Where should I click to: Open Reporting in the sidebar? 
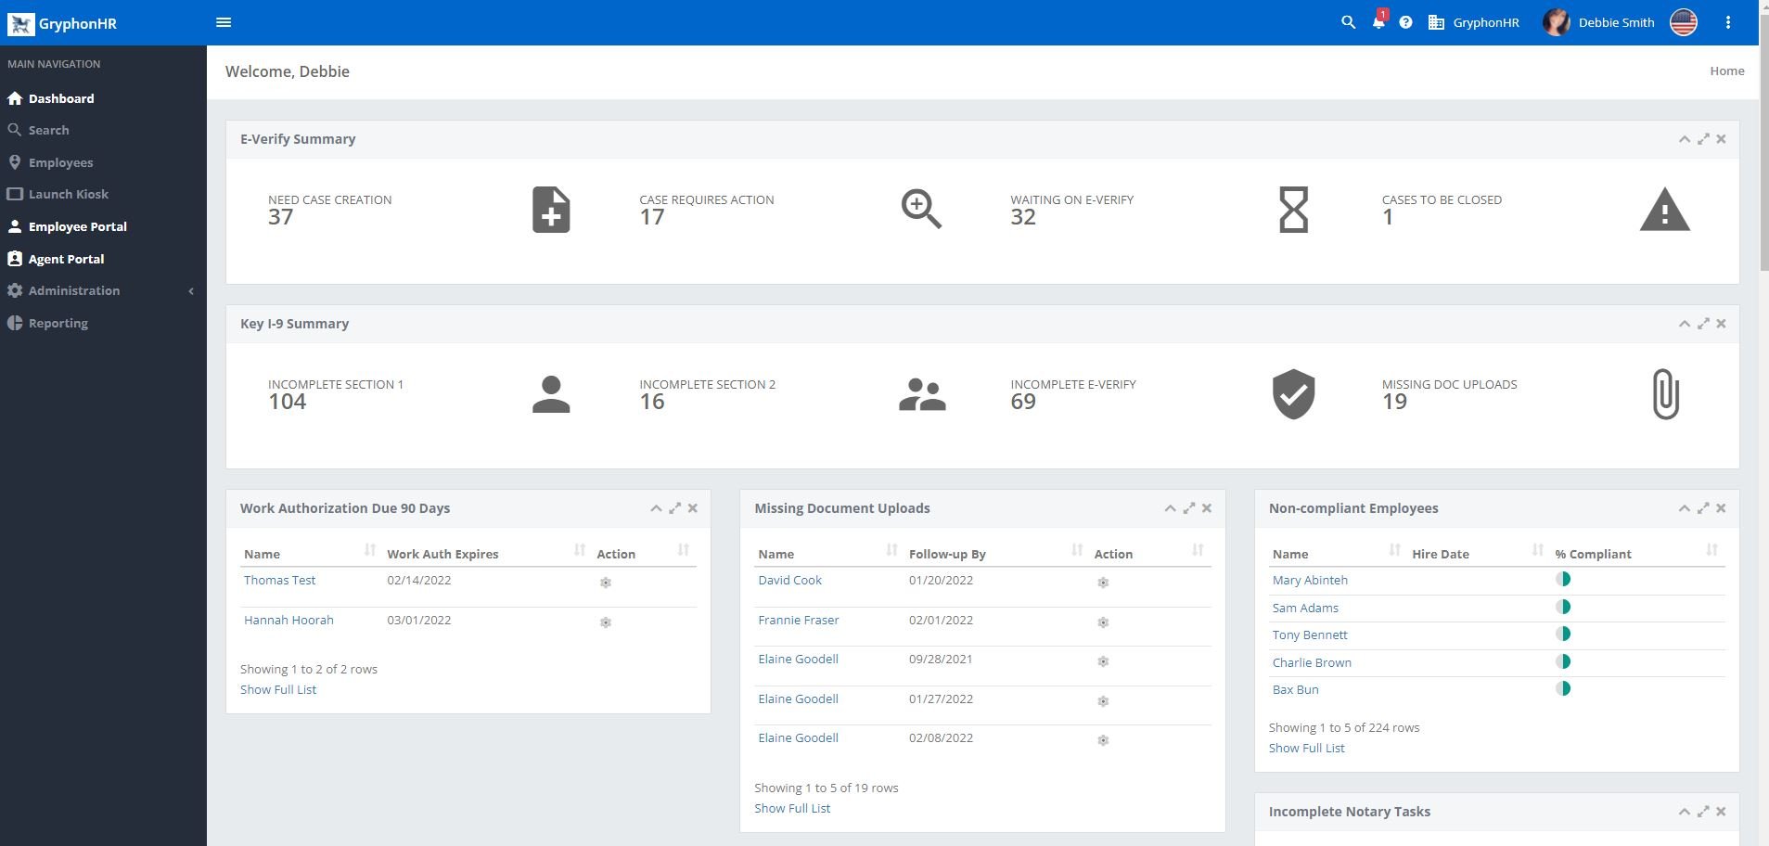point(58,323)
